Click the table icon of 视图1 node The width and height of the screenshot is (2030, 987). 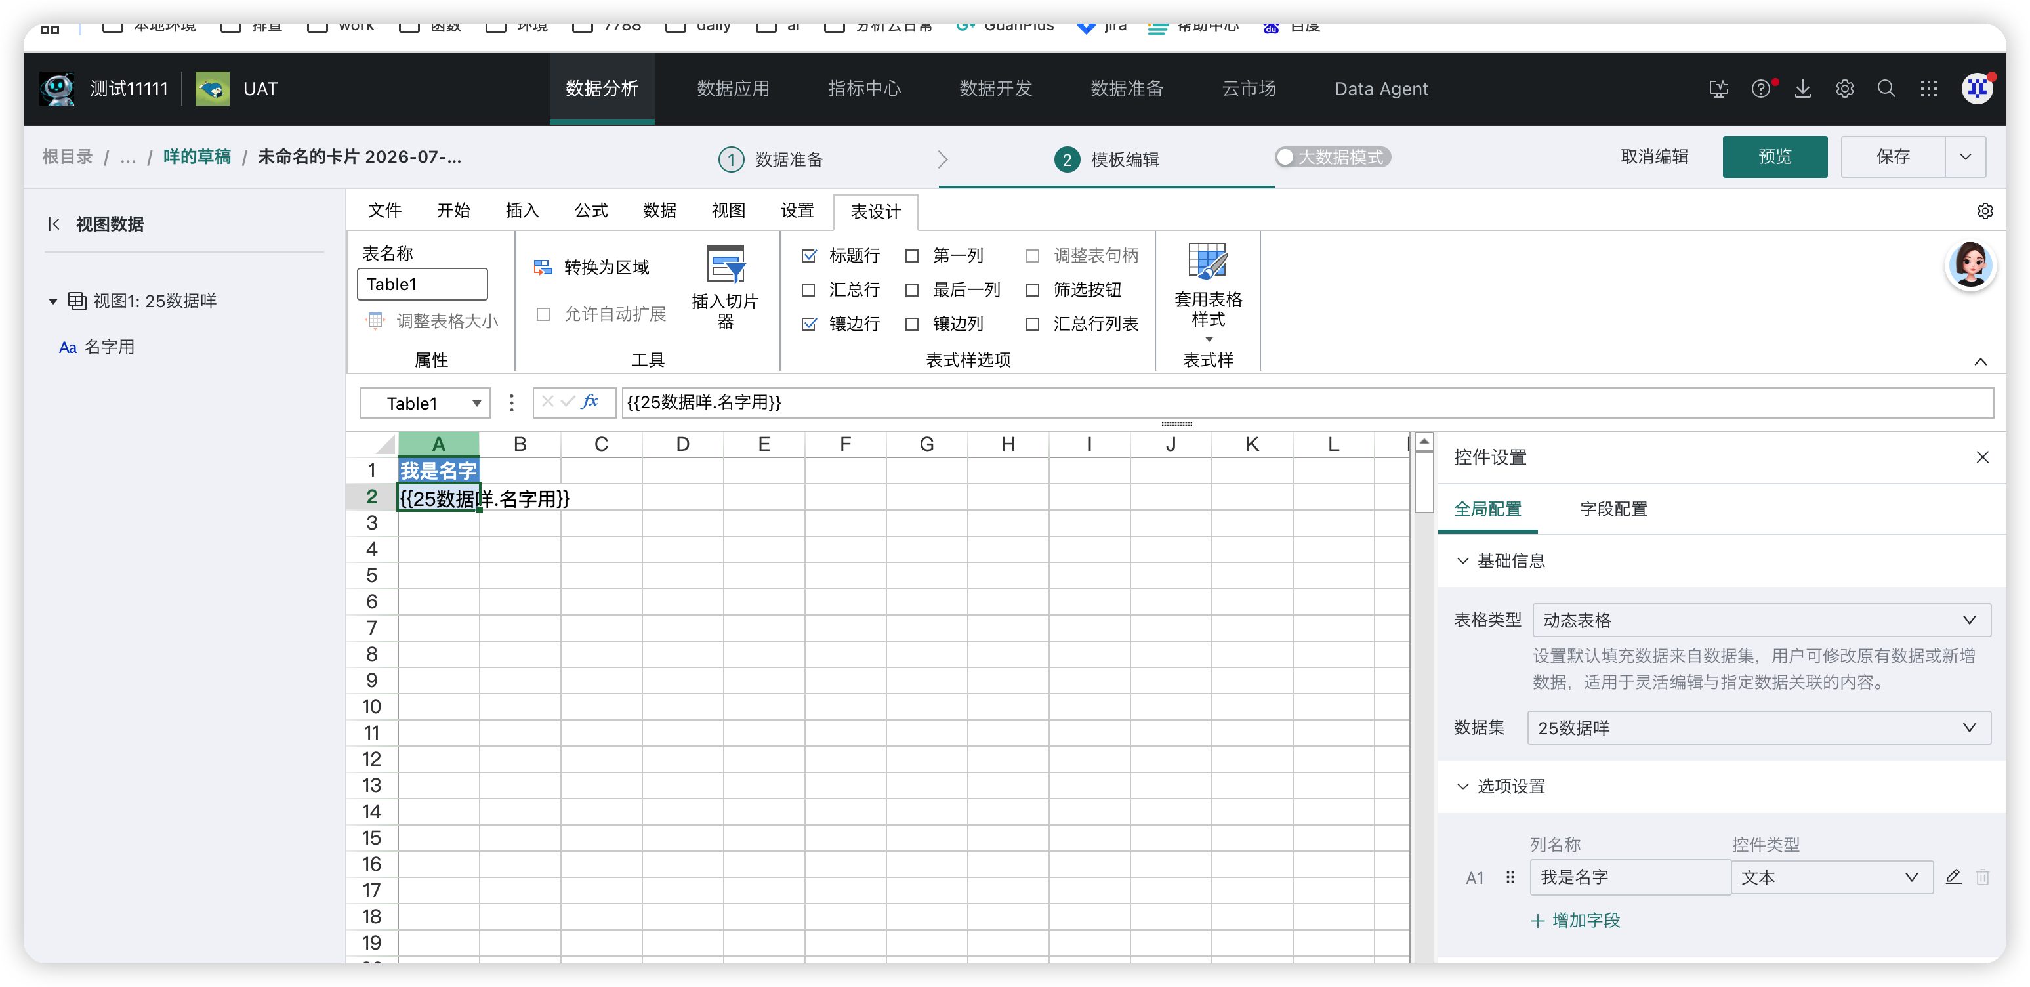pos(77,301)
